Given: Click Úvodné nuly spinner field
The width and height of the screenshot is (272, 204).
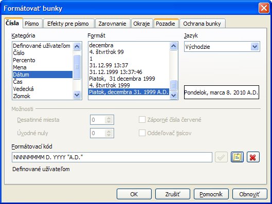Looking at the screenshot, I should click(102, 133).
